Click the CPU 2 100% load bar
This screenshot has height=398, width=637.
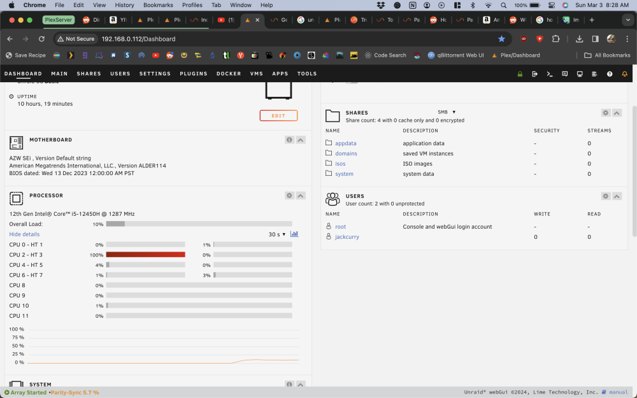pos(145,255)
